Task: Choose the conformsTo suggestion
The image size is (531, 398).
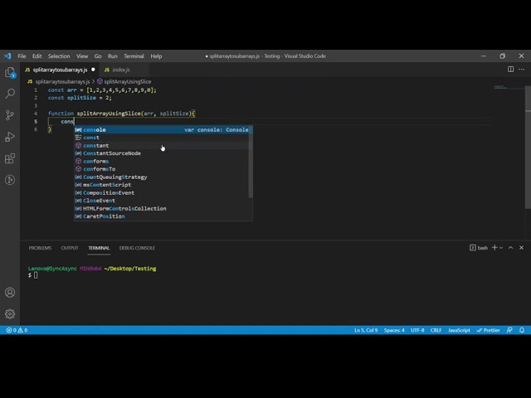Action: point(162,169)
